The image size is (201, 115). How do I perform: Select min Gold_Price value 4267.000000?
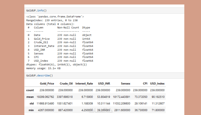(x=46, y=110)
